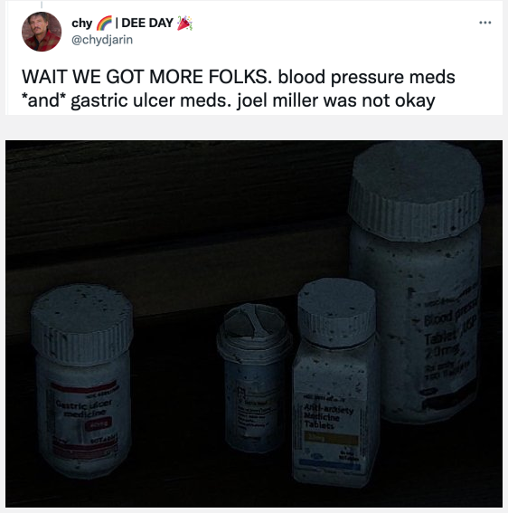Click the cap of the anti-anxiety bottle
This screenshot has width=508, height=513.
click(x=337, y=312)
